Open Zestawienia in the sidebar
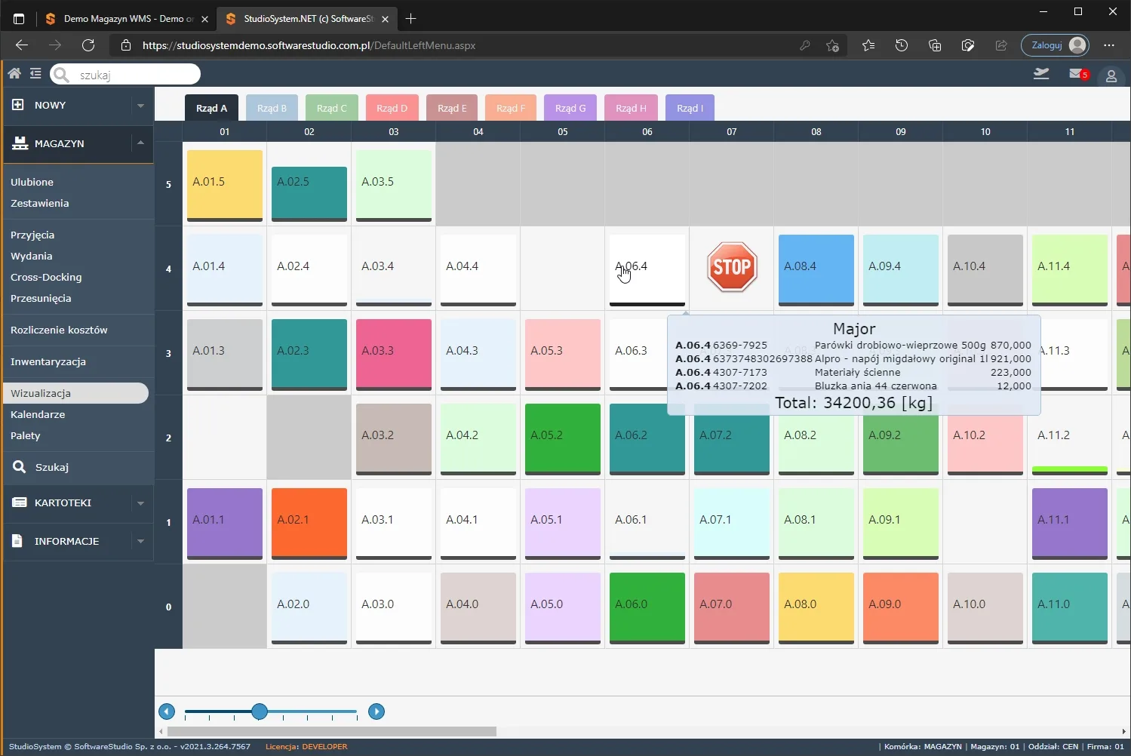This screenshot has height=756, width=1131. tap(39, 203)
